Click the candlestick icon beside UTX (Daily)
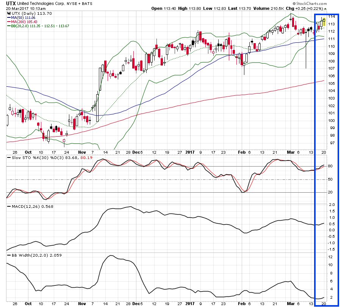The height and width of the screenshot is (307, 341). [9, 13]
